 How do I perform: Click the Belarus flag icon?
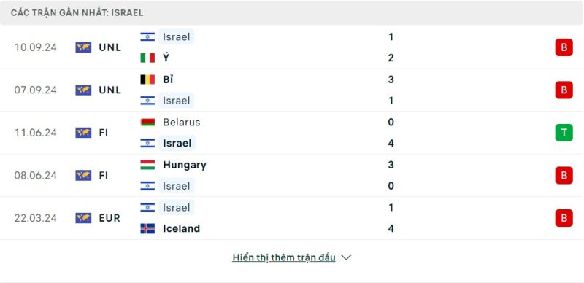[x=147, y=122]
